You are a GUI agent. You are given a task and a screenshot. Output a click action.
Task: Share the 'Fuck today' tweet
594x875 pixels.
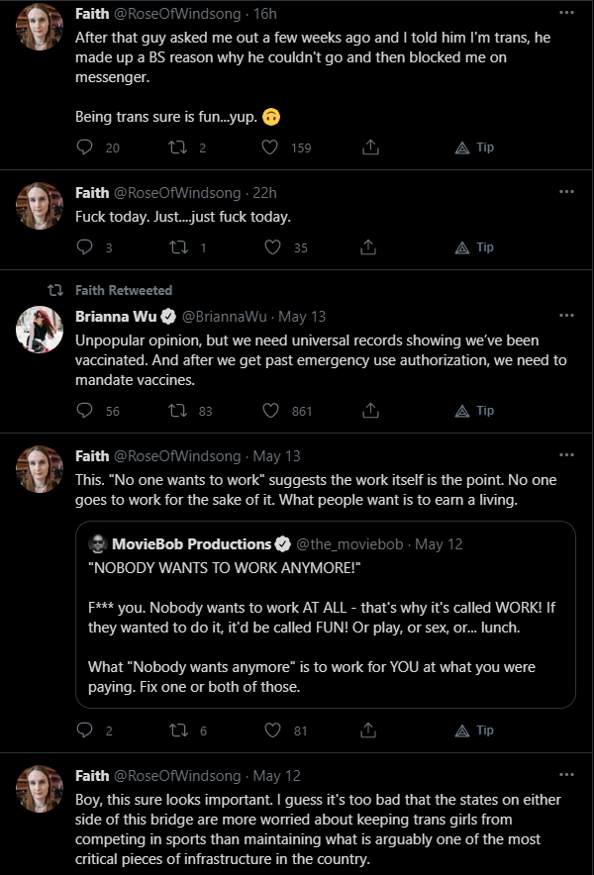point(368,247)
